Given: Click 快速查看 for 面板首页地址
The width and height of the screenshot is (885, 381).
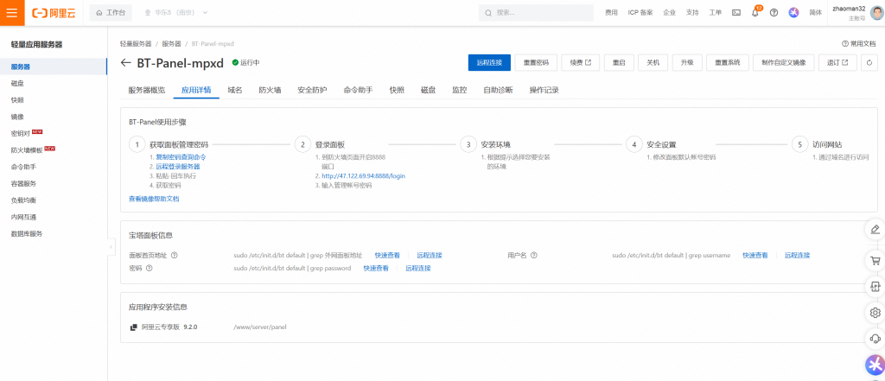Looking at the screenshot, I should click(x=387, y=255).
